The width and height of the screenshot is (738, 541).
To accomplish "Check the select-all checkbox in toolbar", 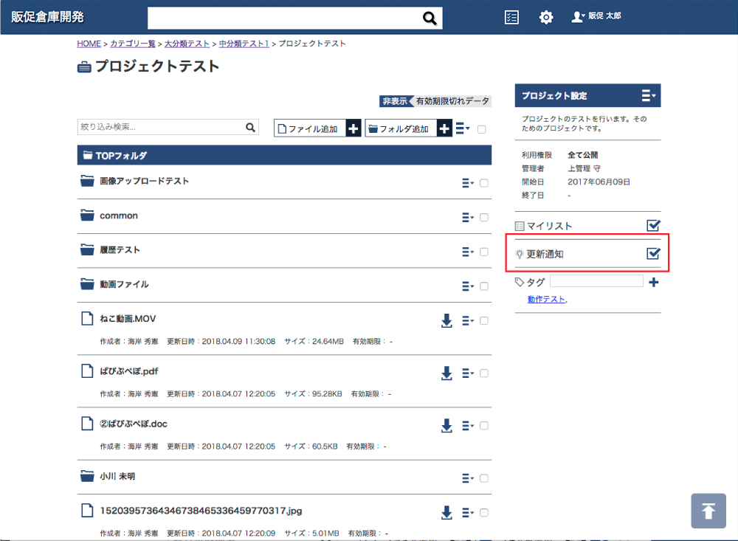I will pos(481,129).
